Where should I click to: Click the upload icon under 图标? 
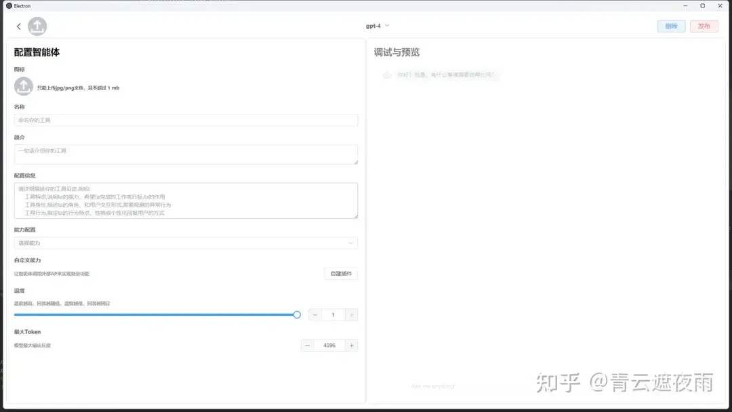(24, 87)
